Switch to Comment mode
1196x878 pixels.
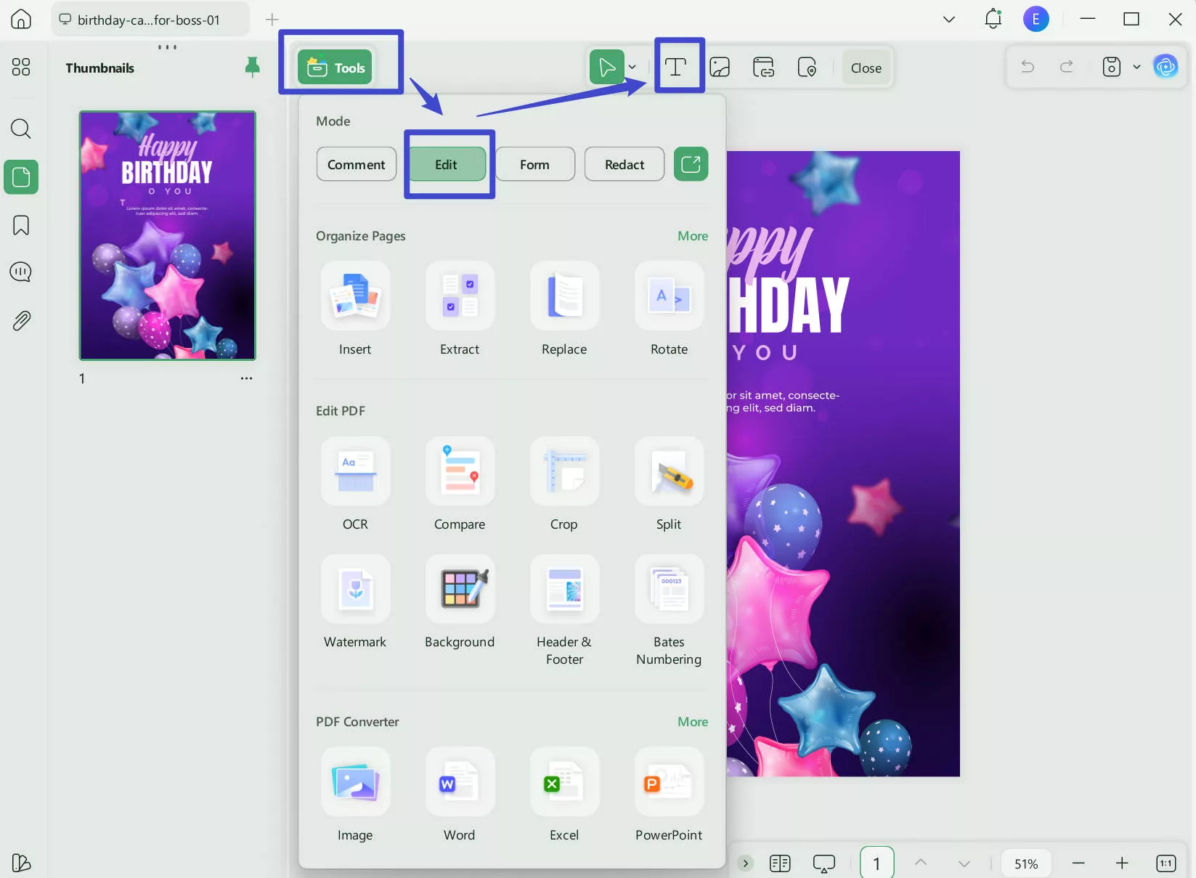click(x=356, y=164)
